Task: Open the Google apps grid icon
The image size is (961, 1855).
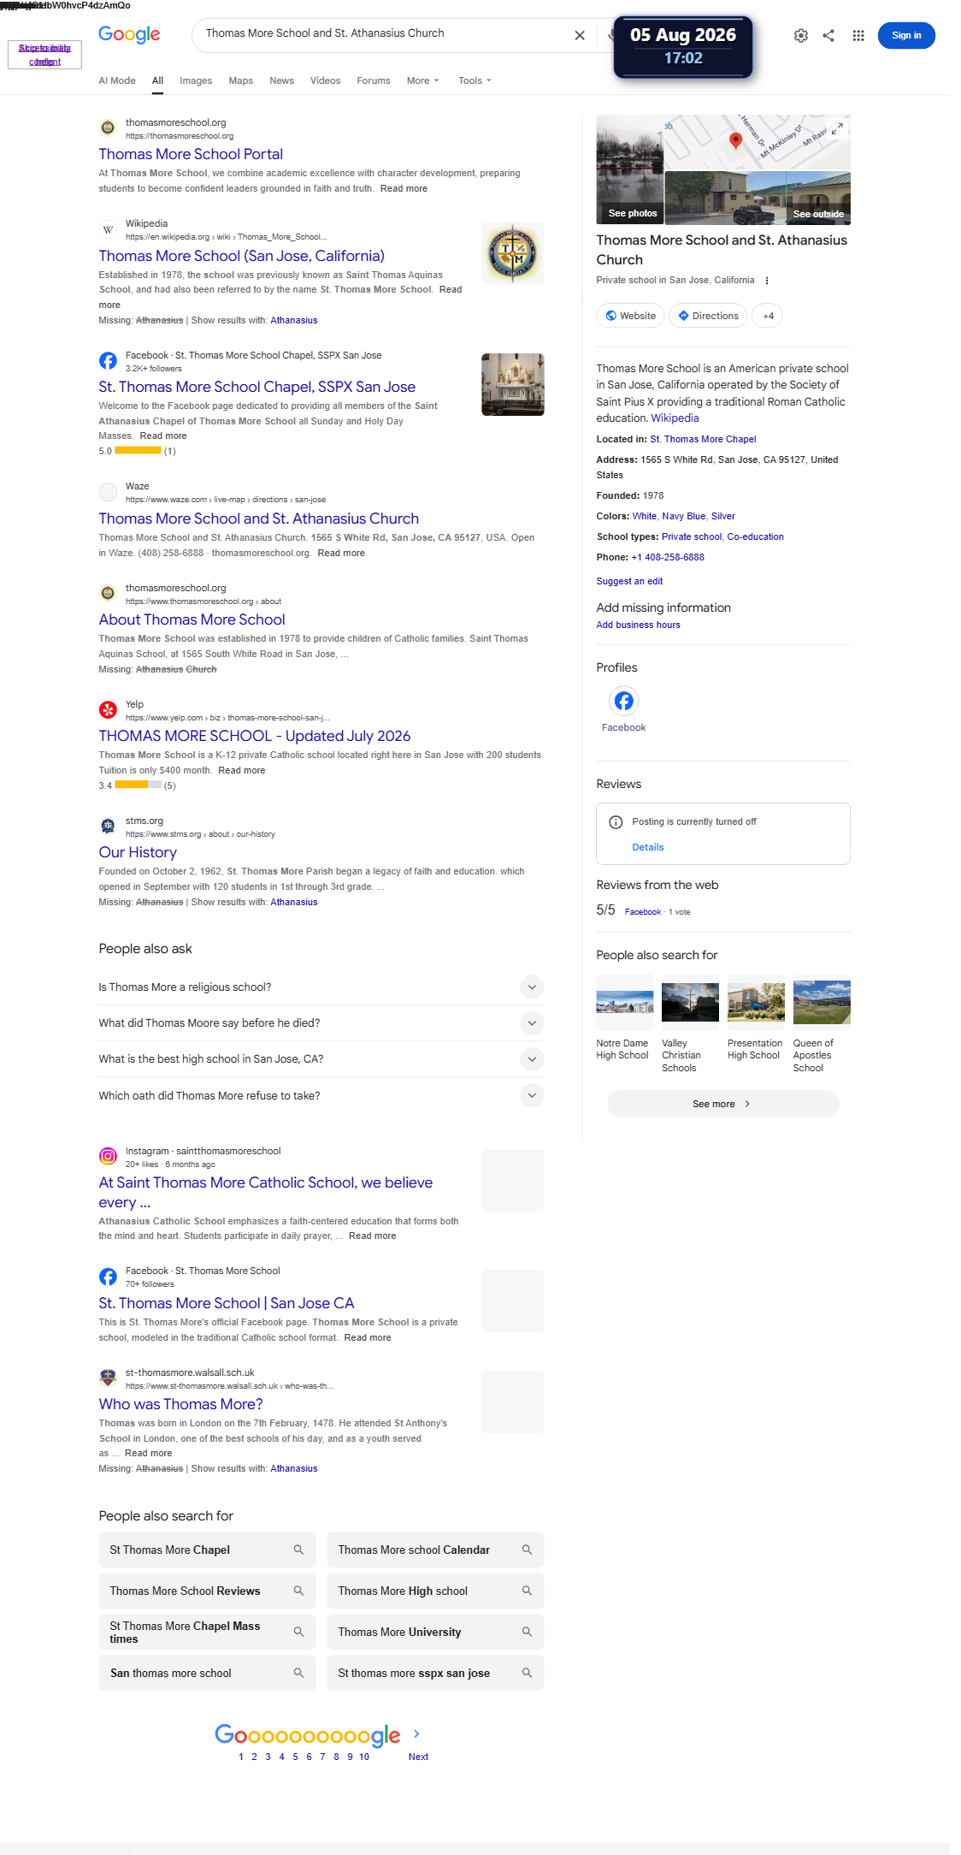Action: tap(858, 36)
